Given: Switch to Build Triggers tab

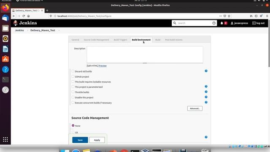Looking at the screenshot, I should click(x=120, y=40).
